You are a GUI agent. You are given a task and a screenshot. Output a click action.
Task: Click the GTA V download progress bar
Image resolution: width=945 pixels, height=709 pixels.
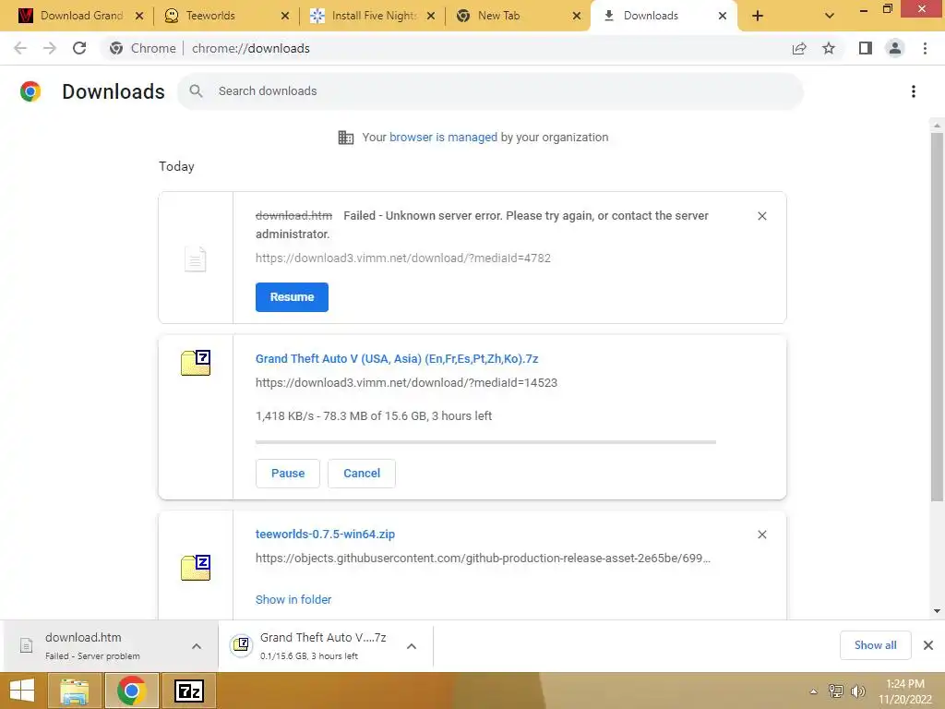point(485,442)
